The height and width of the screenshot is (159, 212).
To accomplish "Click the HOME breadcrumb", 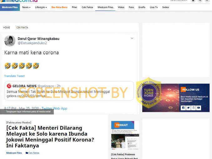I will click(7, 27).
